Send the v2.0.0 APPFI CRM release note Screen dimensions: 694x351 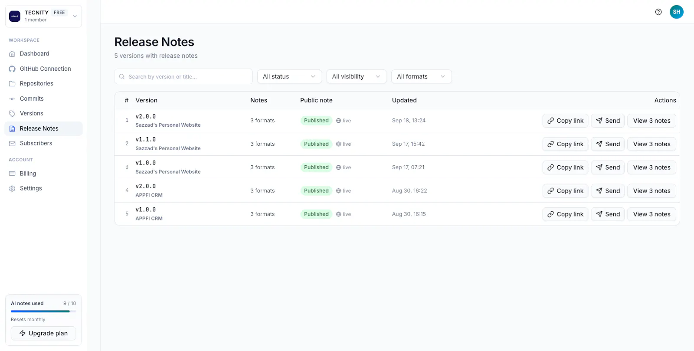tap(608, 191)
